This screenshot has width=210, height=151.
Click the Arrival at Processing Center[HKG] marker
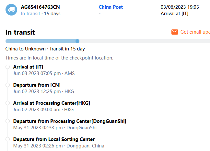pyautogui.click(x=7, y=103)
